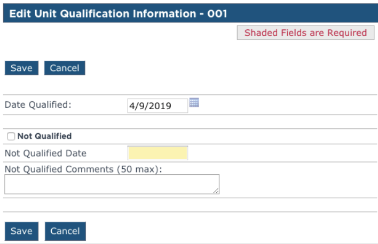This screenshot has height=244, width=378.
Task: Select the small grid calendar icon
Action: (x=194, y=102)
